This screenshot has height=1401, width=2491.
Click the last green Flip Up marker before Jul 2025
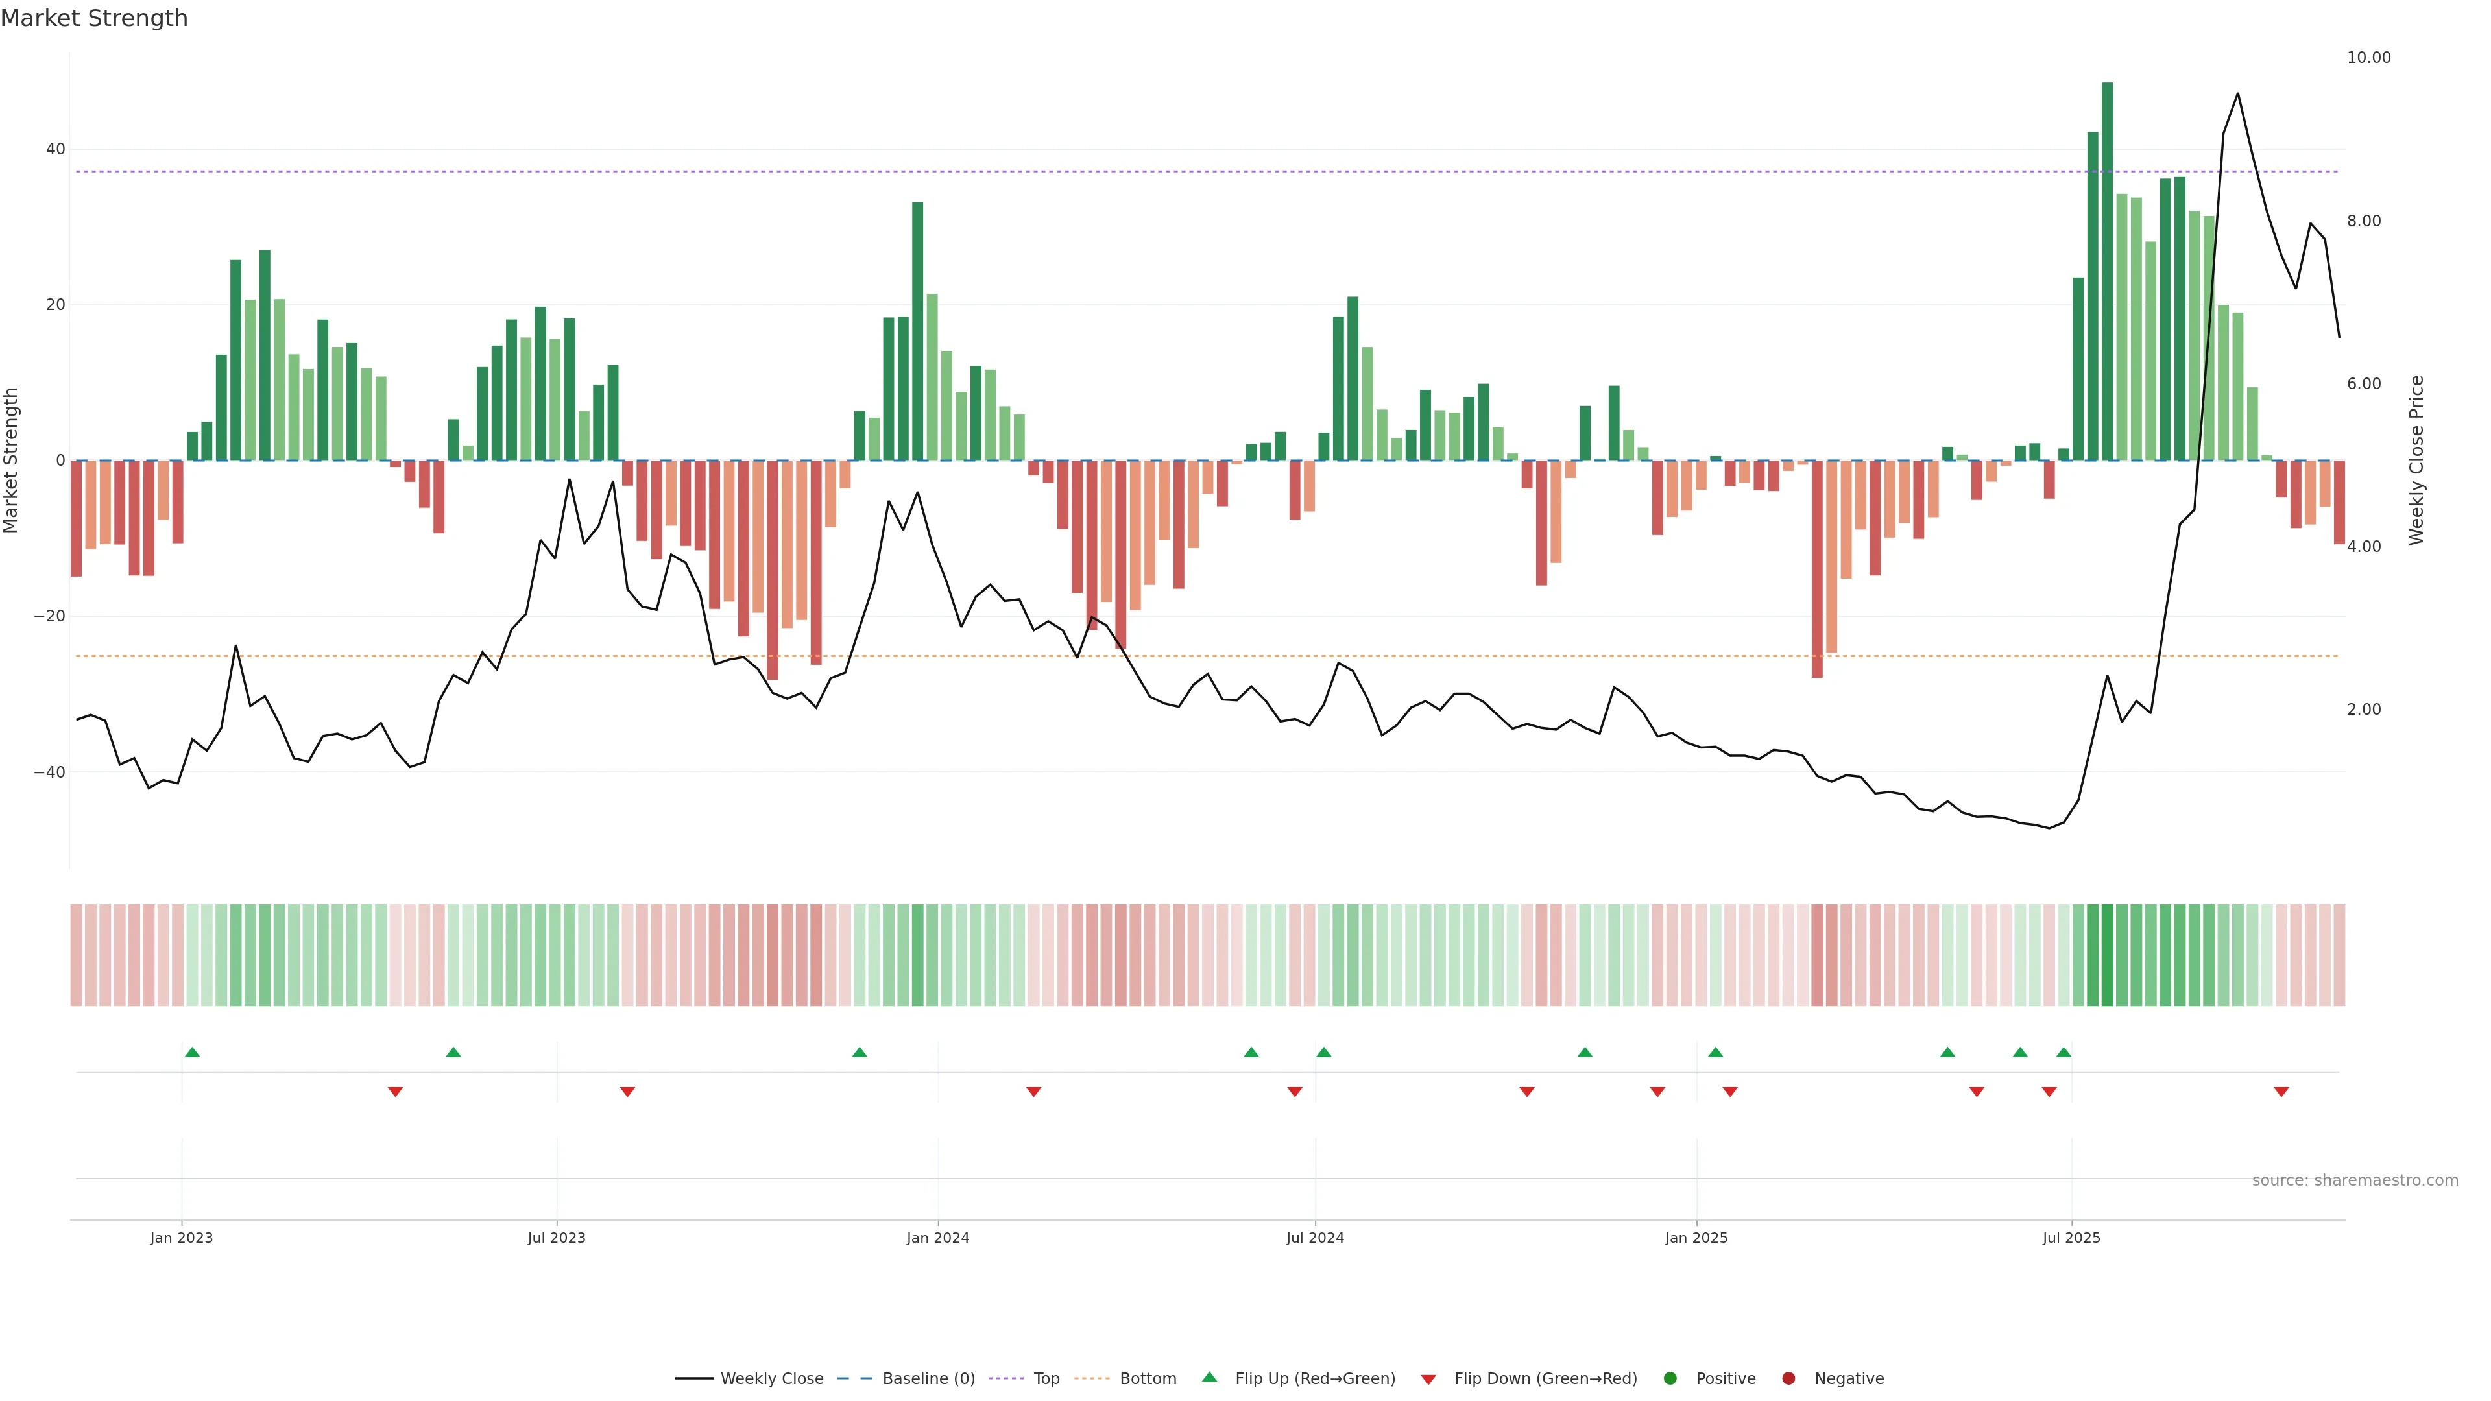pyautogui.click(x=2064, y=1052)
